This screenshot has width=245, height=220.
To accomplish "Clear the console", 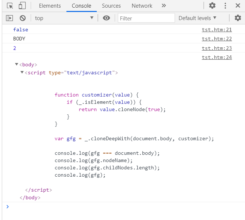I will click(x=23, y=18).
